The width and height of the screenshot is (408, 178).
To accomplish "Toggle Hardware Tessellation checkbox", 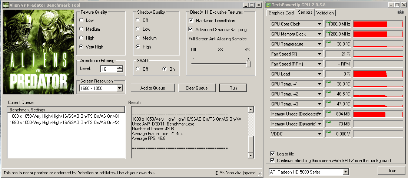I will coord(191,20).
